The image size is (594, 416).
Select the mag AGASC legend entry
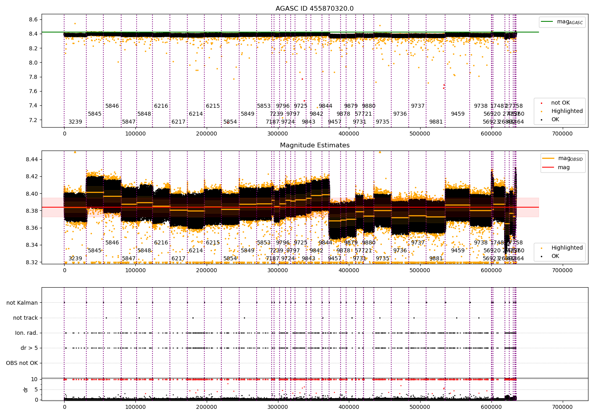tap(562, 22)
